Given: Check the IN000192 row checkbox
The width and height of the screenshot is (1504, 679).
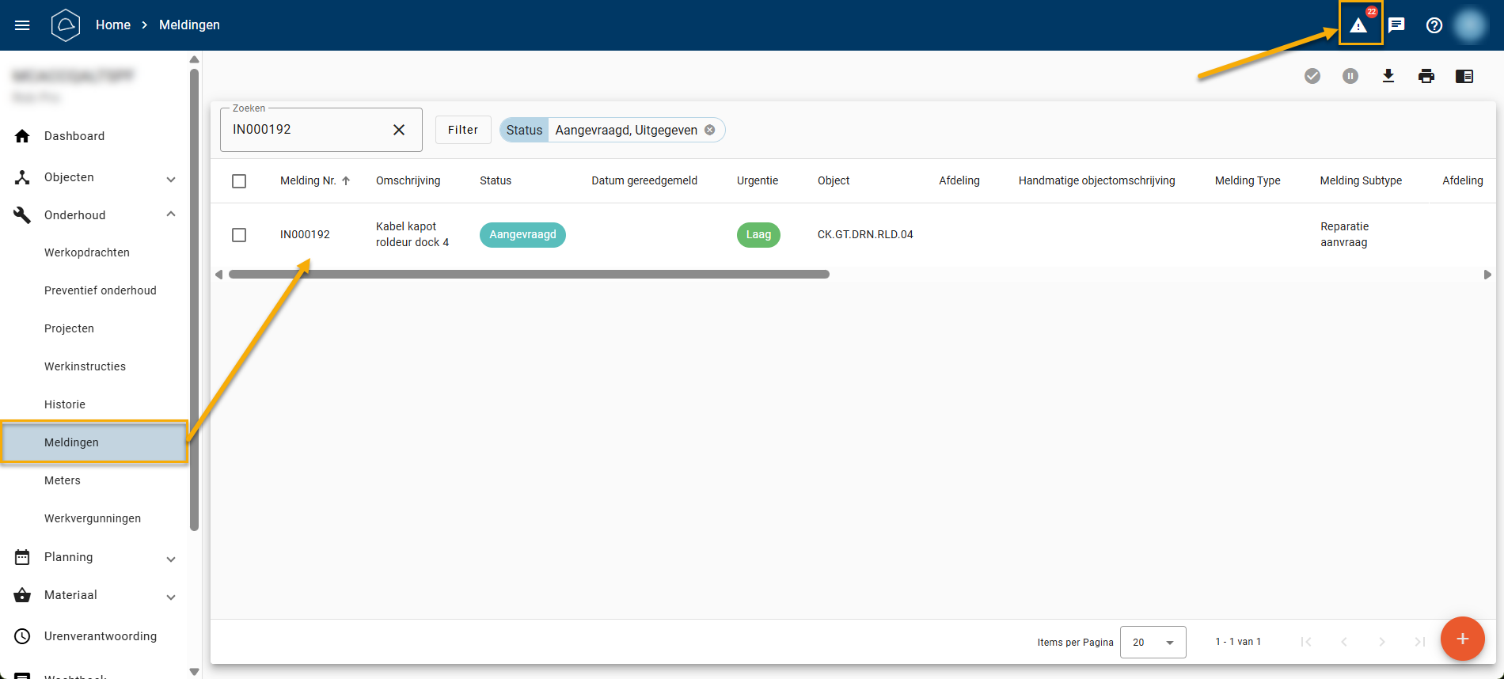Looking at the screenshot, I should [239, 235].
